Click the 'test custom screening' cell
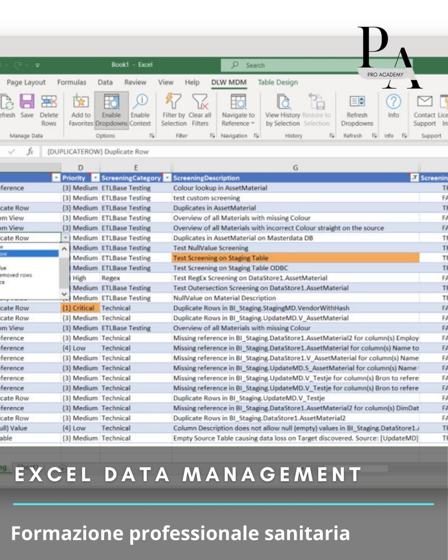This screenshot has width=448, height=560. [295, 198]
